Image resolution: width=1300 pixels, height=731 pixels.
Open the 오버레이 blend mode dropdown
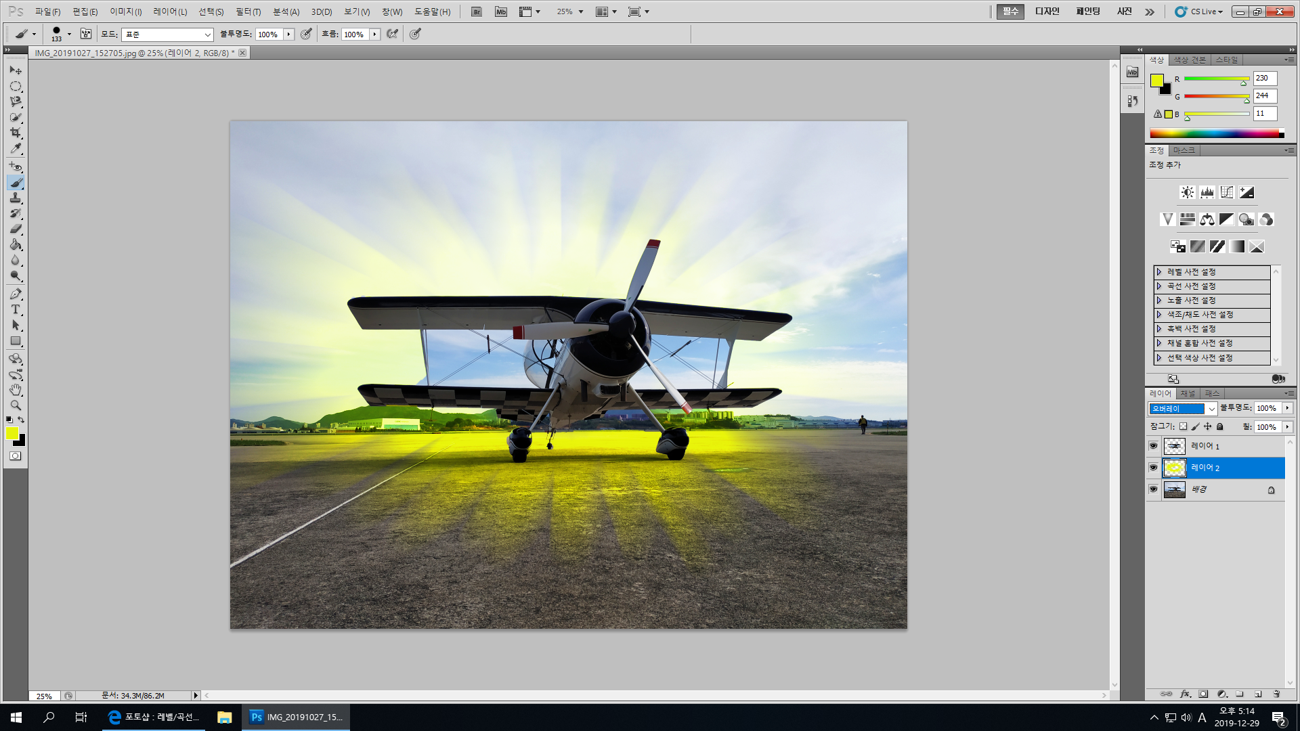point(1183,409)
